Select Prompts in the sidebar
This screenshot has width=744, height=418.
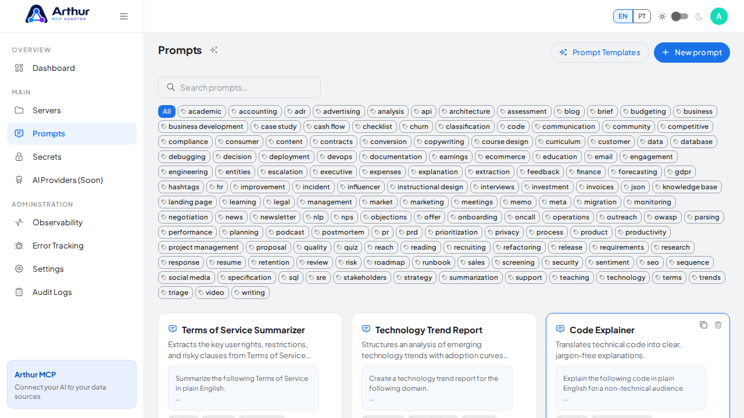tap(71, 134)
